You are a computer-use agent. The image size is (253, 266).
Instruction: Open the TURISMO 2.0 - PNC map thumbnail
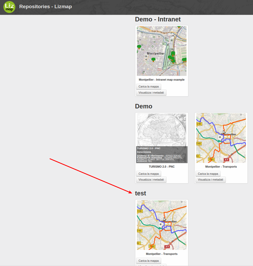pyautogui.click(x=161, y=130)
